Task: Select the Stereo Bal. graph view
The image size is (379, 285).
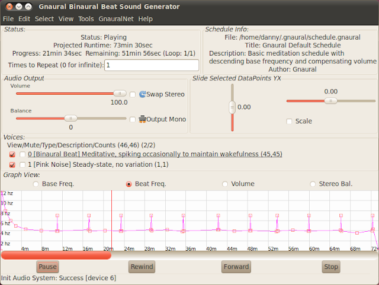Action: coord(313,184)
